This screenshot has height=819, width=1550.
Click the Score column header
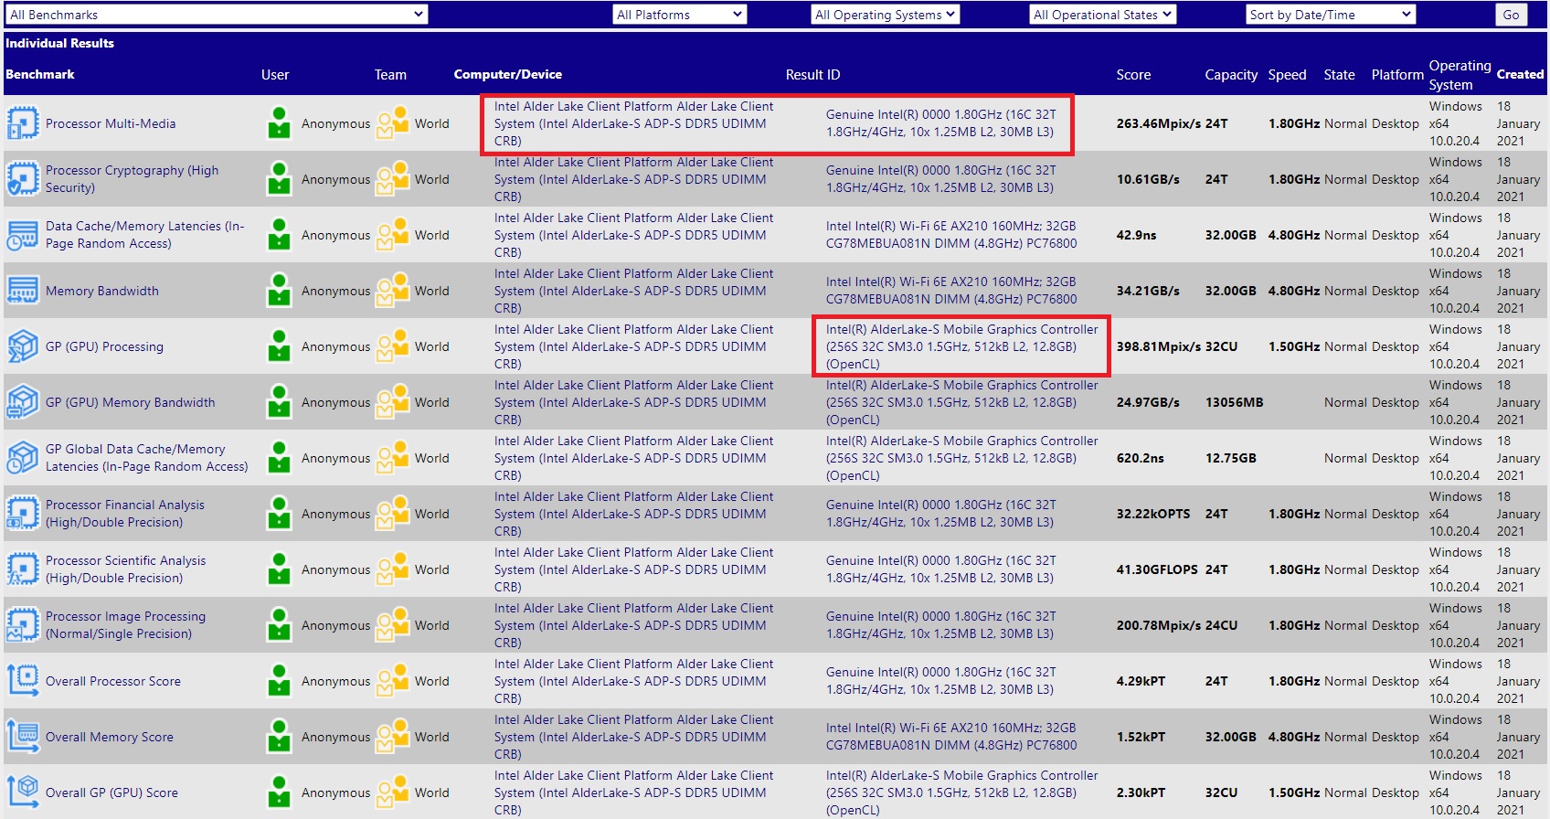1133,75
